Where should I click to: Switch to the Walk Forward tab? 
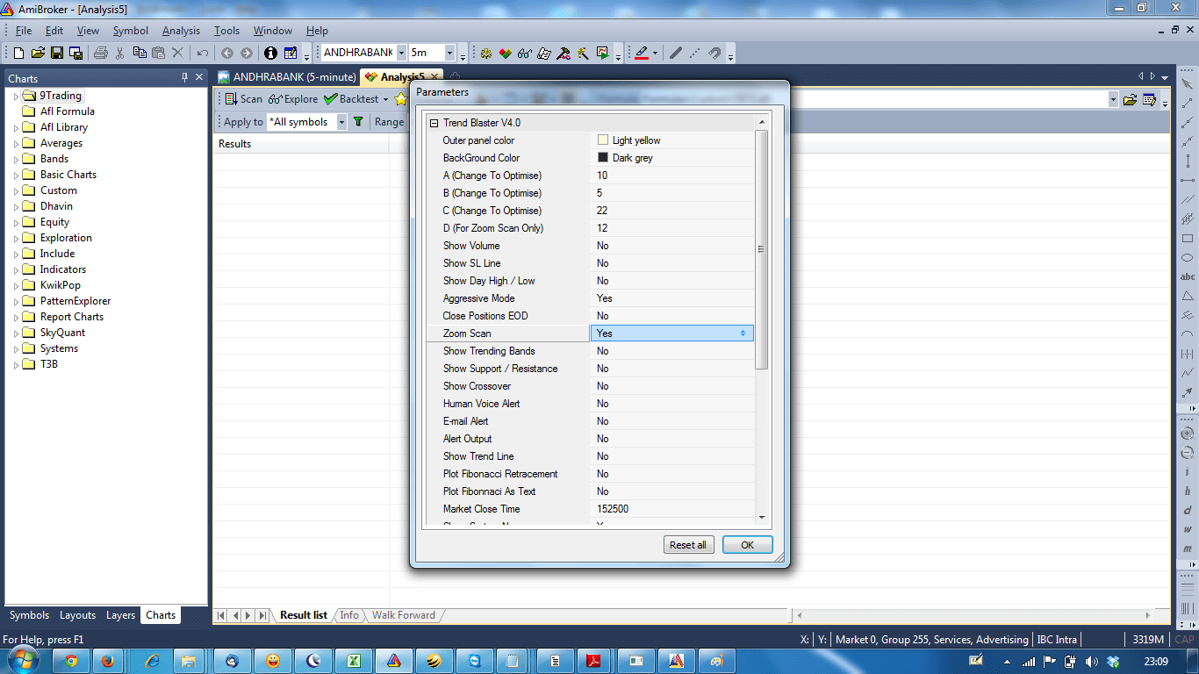pos(403,615)
